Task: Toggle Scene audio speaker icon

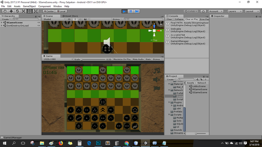Action: tap(80, 19)
